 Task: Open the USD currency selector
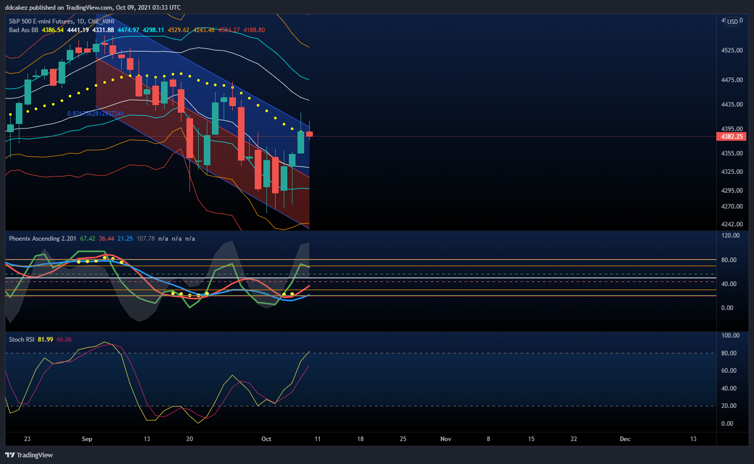pos(732,22)
